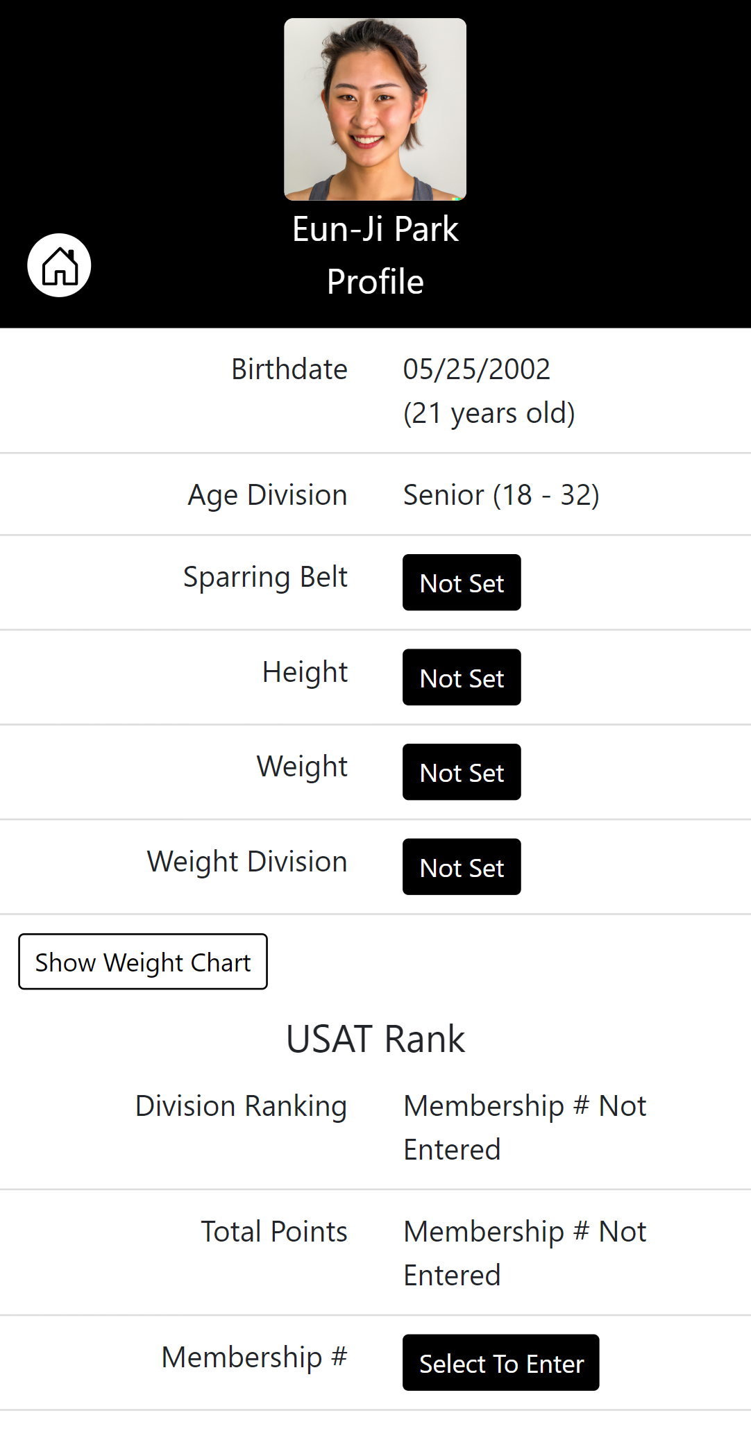This screenshot has height=1436, width=751.
Task: Set the Weight Division value
Action: point(462,867)
